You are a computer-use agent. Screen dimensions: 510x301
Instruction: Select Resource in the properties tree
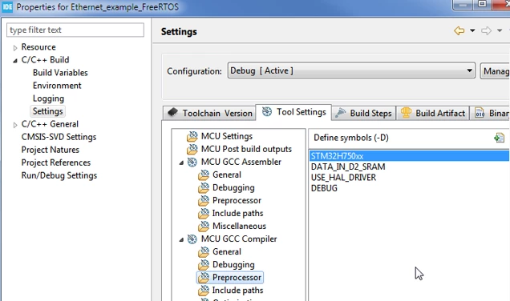click(38, 47)
